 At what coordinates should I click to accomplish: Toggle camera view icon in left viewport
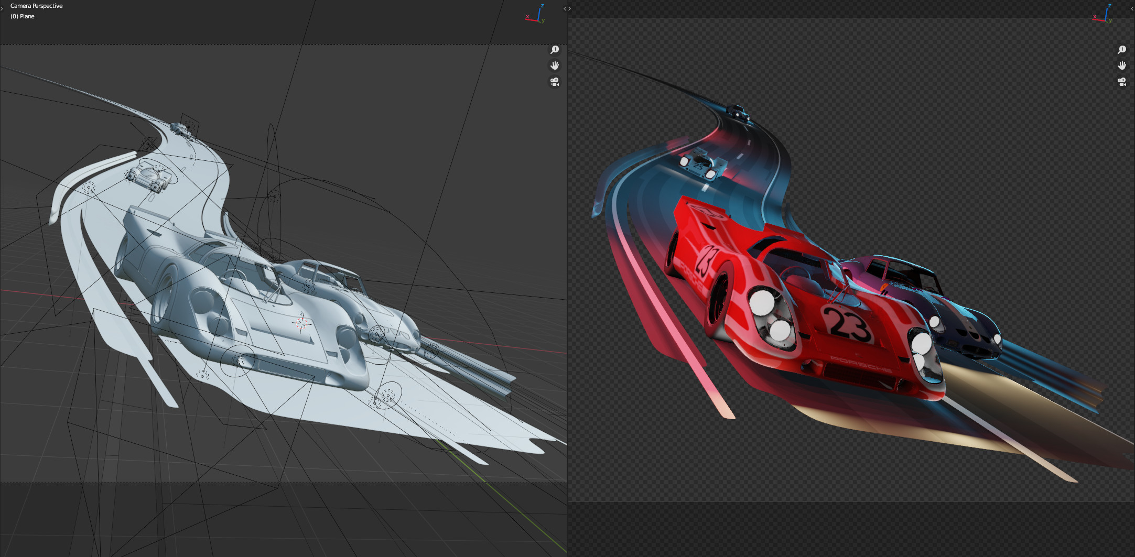(555, 82)
